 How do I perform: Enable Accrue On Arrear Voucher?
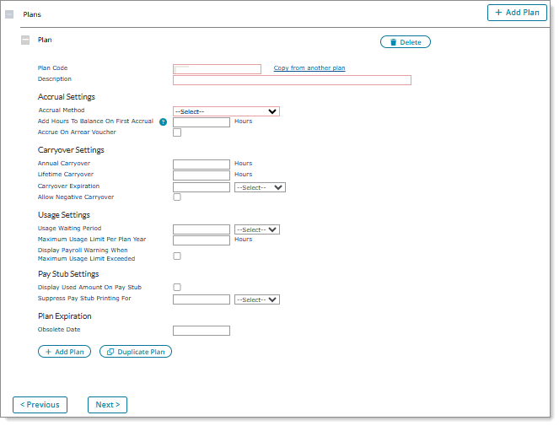177,132
